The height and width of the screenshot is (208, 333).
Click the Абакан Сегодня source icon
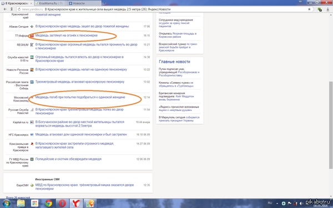32,27
